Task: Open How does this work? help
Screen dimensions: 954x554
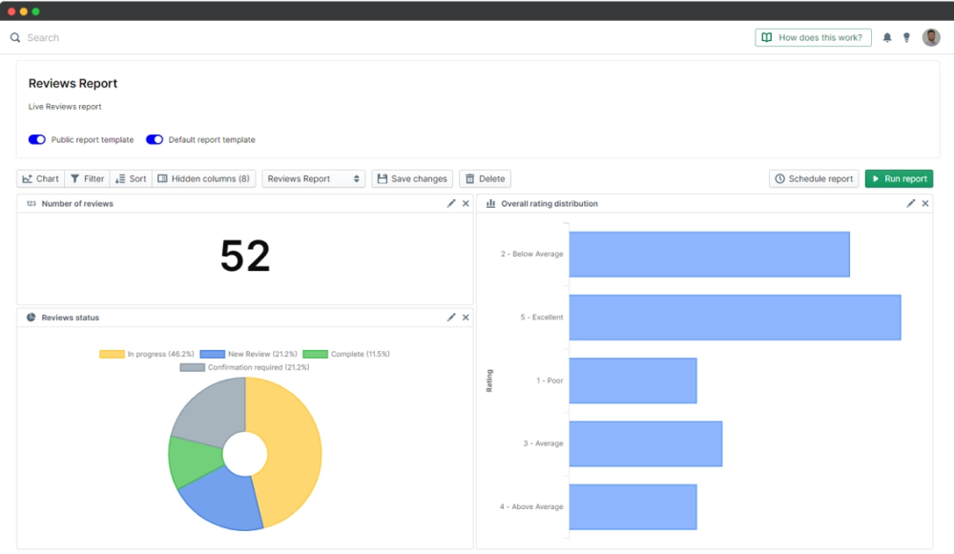Action: tap(813, 38)
